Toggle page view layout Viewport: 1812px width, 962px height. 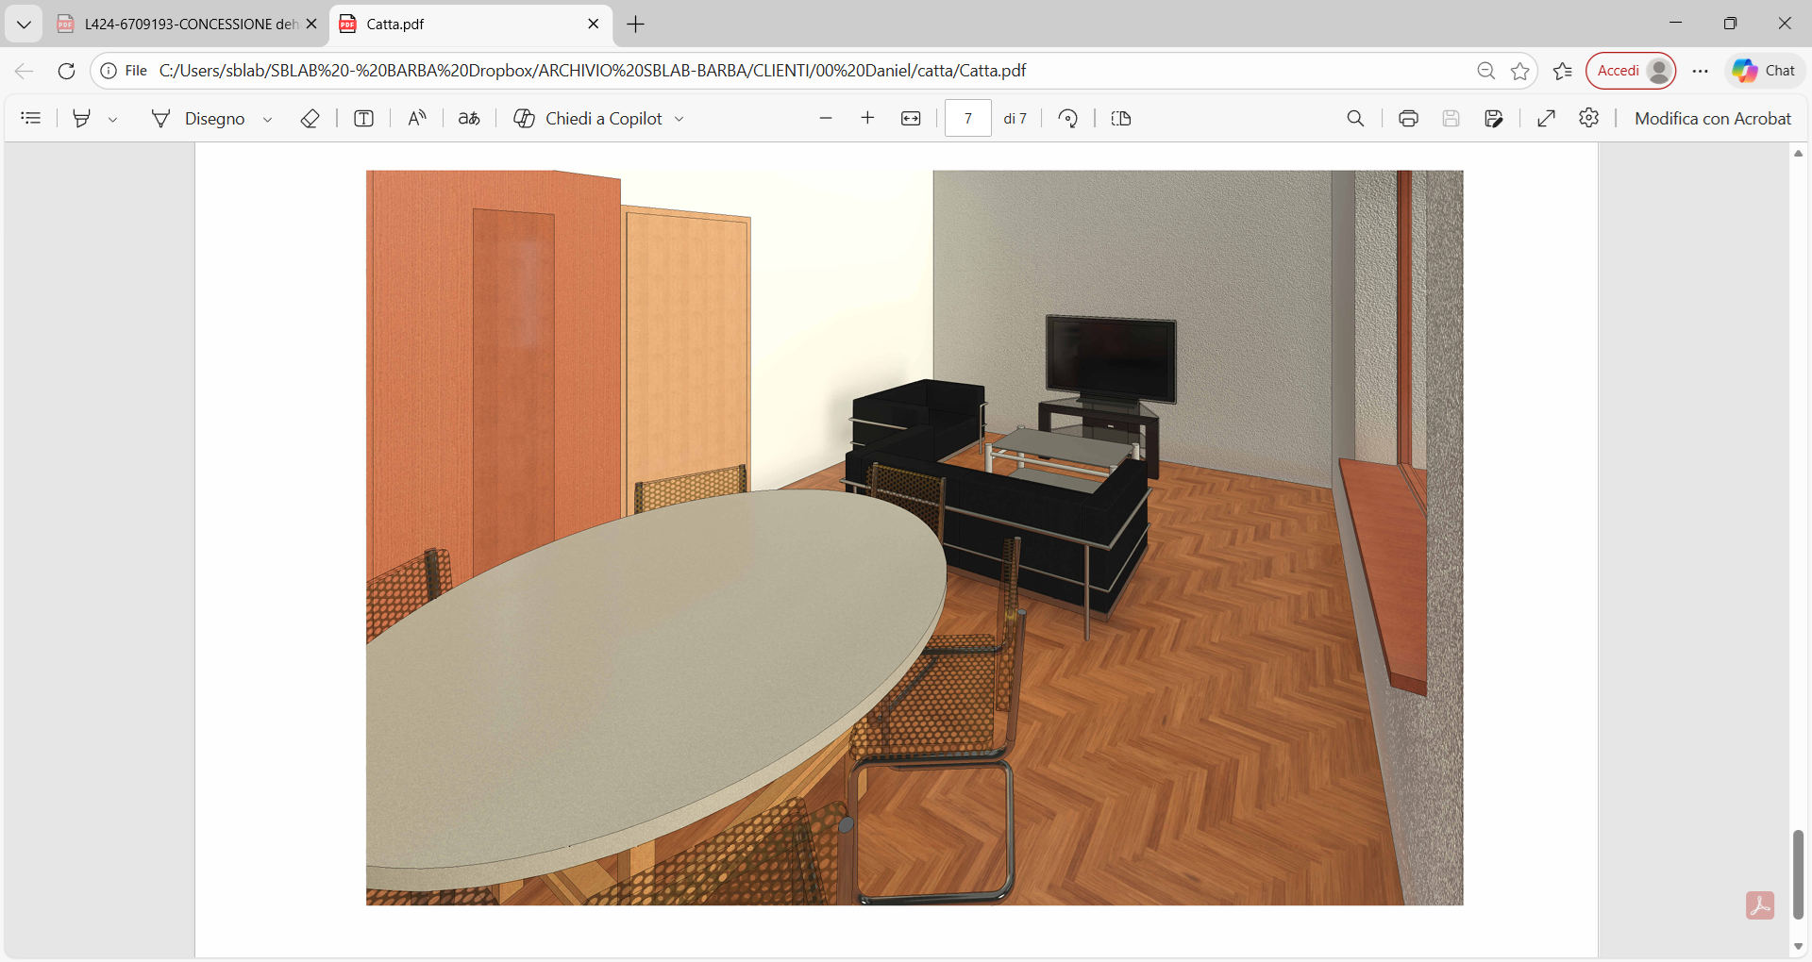coord(1121,119)
